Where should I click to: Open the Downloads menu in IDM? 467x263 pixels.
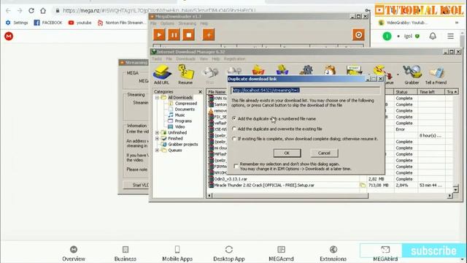click(185, 58)
